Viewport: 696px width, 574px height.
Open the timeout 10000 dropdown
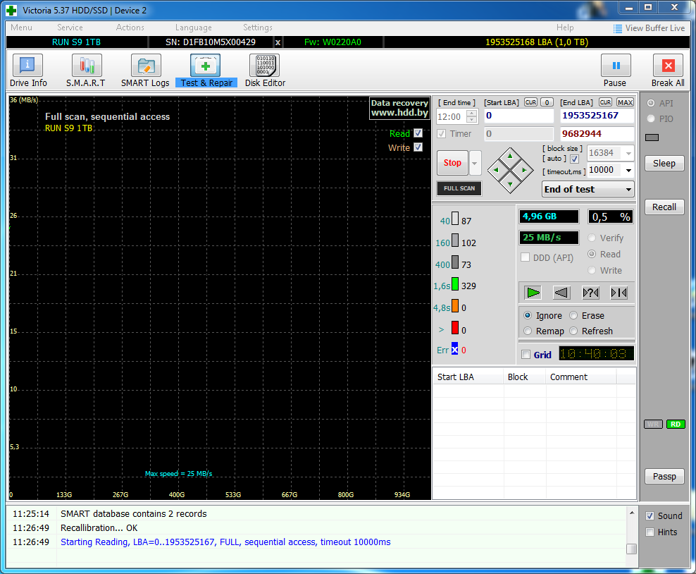pos(628,170)
